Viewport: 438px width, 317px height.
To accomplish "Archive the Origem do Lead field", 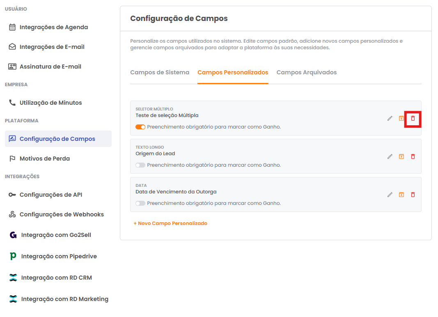I will 401,156.
